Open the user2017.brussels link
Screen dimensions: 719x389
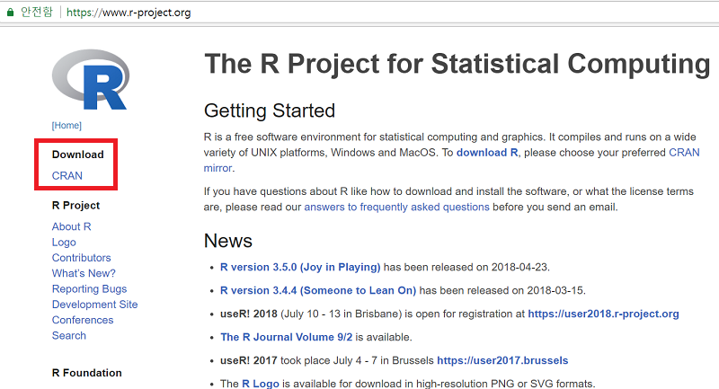click(x=502, y=360)
